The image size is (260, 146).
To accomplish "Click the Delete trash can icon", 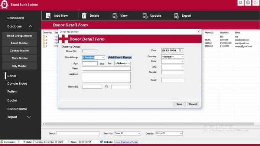I will click(x=84, y=16).
